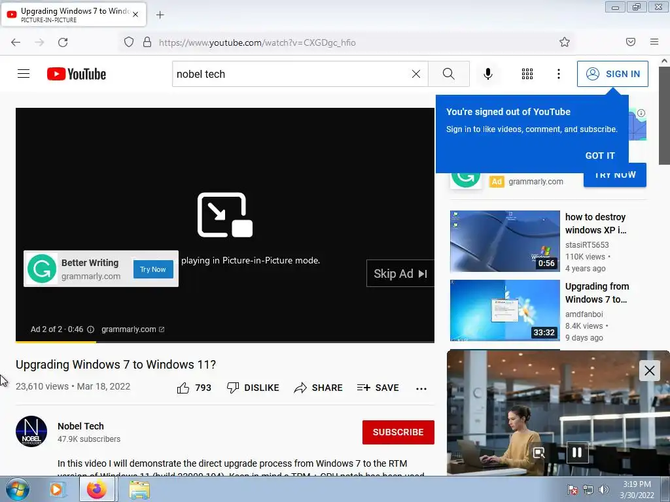670x502 pixels.
Task: Click the magnifier search button
Action: point(449,74)
